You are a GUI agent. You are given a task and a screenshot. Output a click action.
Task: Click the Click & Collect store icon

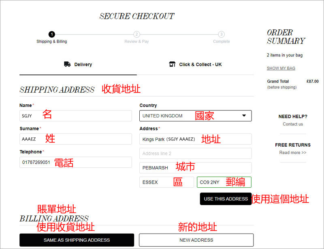tap(172, 64)
